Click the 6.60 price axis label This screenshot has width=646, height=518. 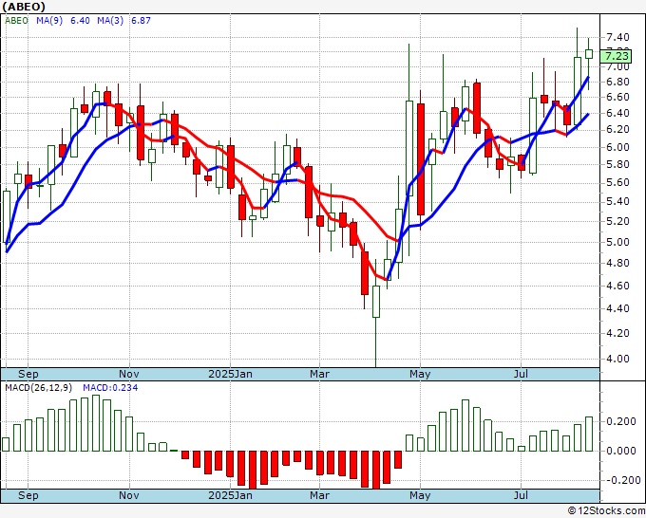(x=617, y=97)
